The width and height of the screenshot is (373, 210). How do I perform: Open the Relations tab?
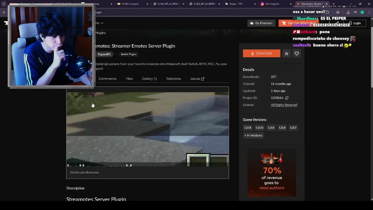(173, 79)
